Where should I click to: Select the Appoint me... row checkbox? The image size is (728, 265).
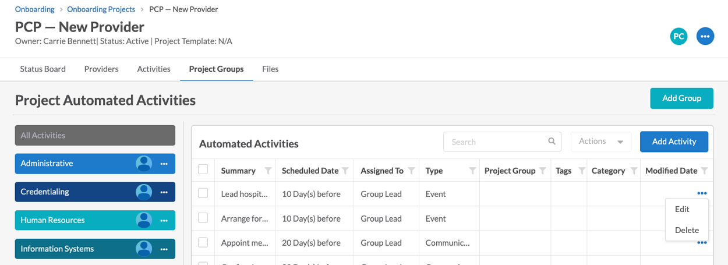[x=203, y=242]
